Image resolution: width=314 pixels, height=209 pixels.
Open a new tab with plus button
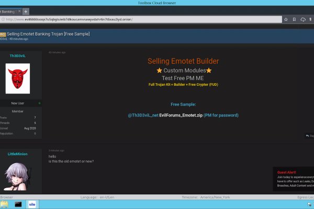[x=26, y=11]
